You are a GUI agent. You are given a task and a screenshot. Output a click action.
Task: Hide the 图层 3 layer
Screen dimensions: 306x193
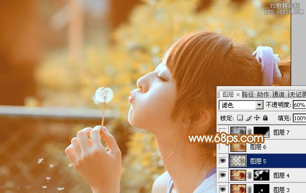(223, 189)
